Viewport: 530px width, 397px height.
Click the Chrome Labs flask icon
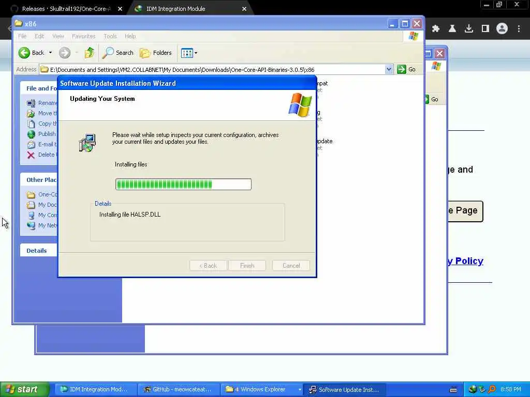coord(452,29)
